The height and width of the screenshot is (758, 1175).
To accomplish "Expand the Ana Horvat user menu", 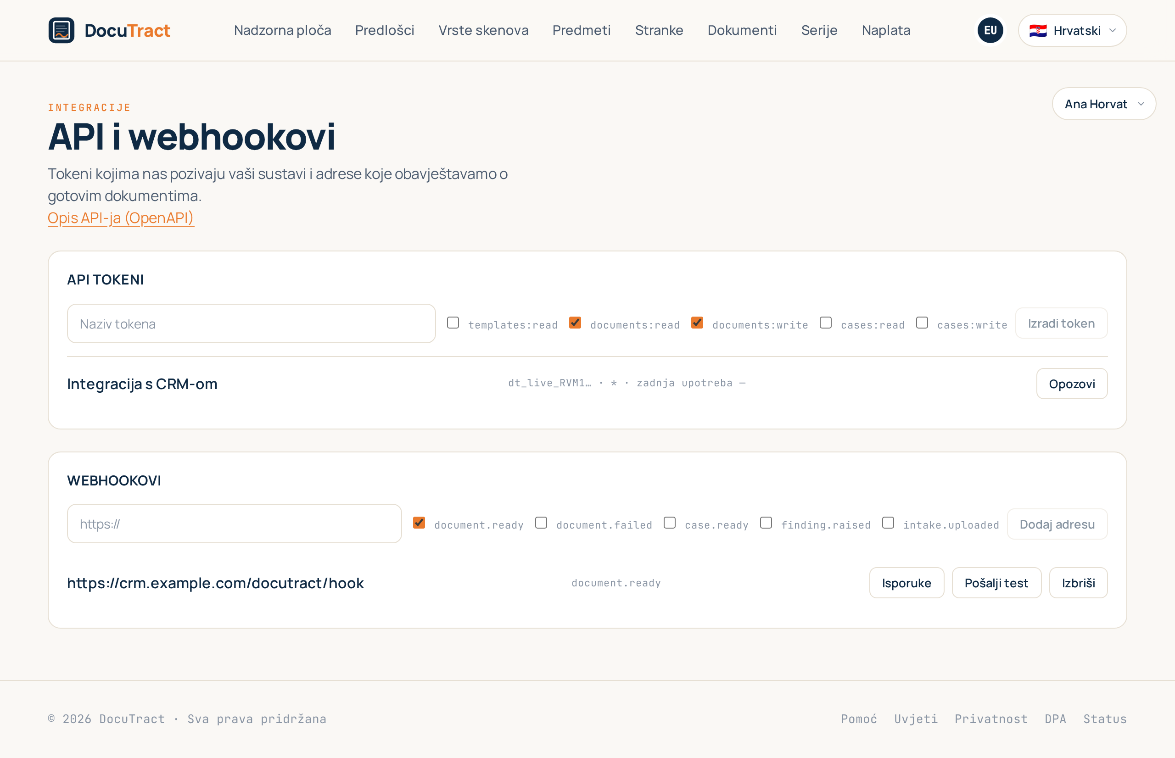I will (x=1103, y=104).
